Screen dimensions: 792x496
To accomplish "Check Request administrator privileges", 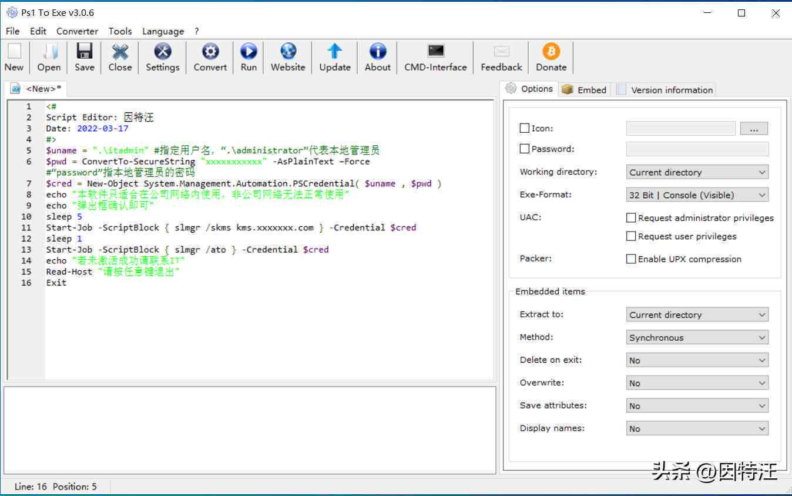I will pos(631,217).
